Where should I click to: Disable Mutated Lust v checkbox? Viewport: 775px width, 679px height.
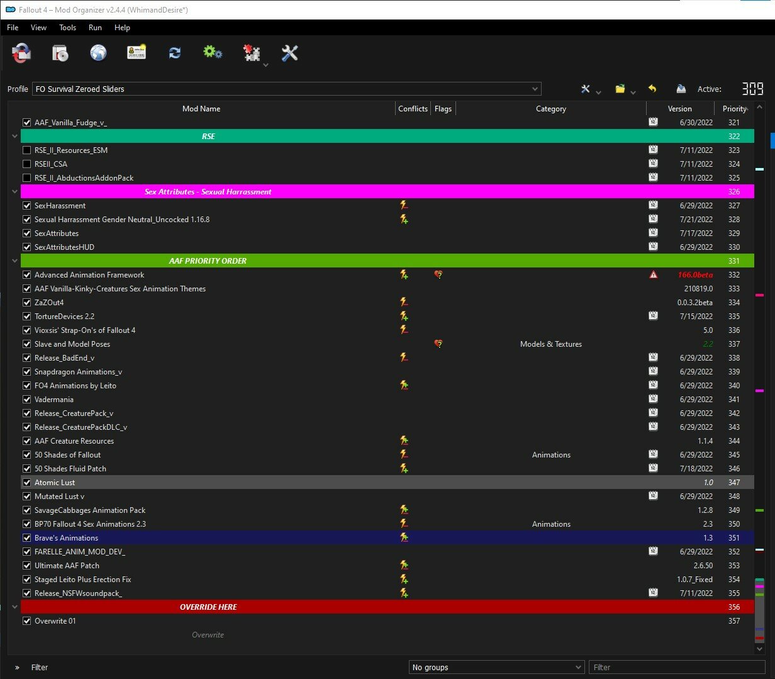[26, 496]
